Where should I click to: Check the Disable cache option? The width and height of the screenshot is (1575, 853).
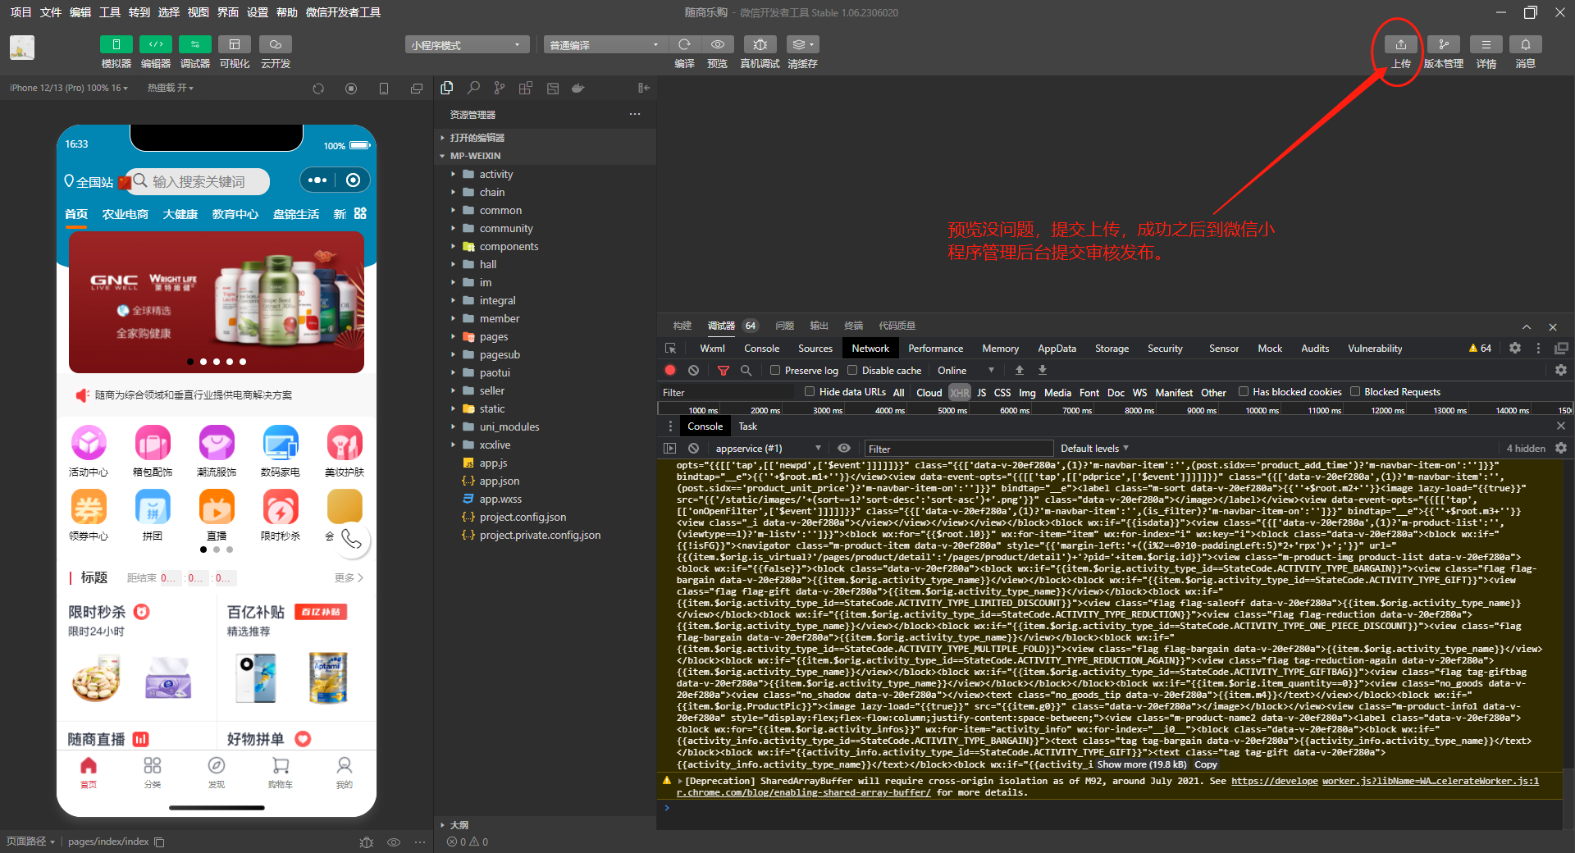coord(852,371)
